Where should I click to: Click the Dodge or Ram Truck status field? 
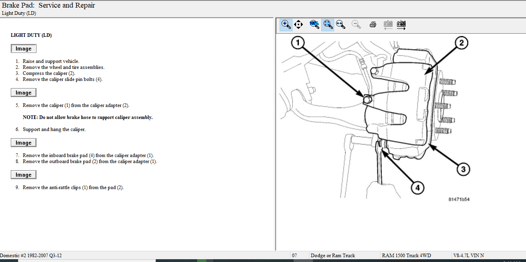[x=333, y=256]
